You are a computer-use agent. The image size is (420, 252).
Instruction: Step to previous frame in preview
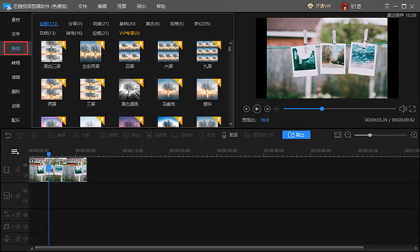click(246, 108)
